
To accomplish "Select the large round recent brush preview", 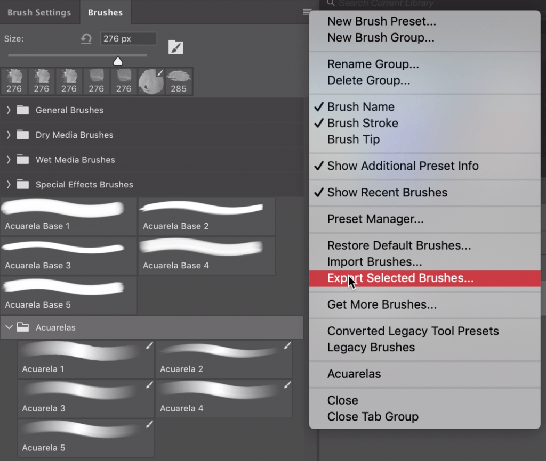I will tap(151, 81).
